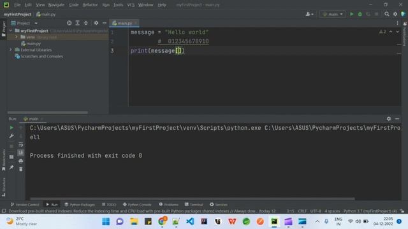Run the main configuration with green play button
This screenshot has width=408, height=229.
tap(351, 14)
